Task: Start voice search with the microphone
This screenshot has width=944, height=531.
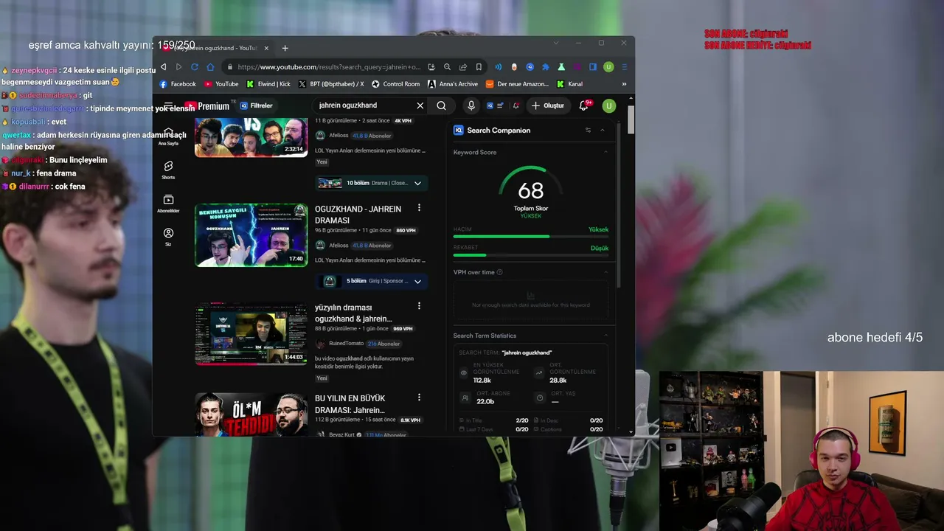Action: click(x=471, y=105)
